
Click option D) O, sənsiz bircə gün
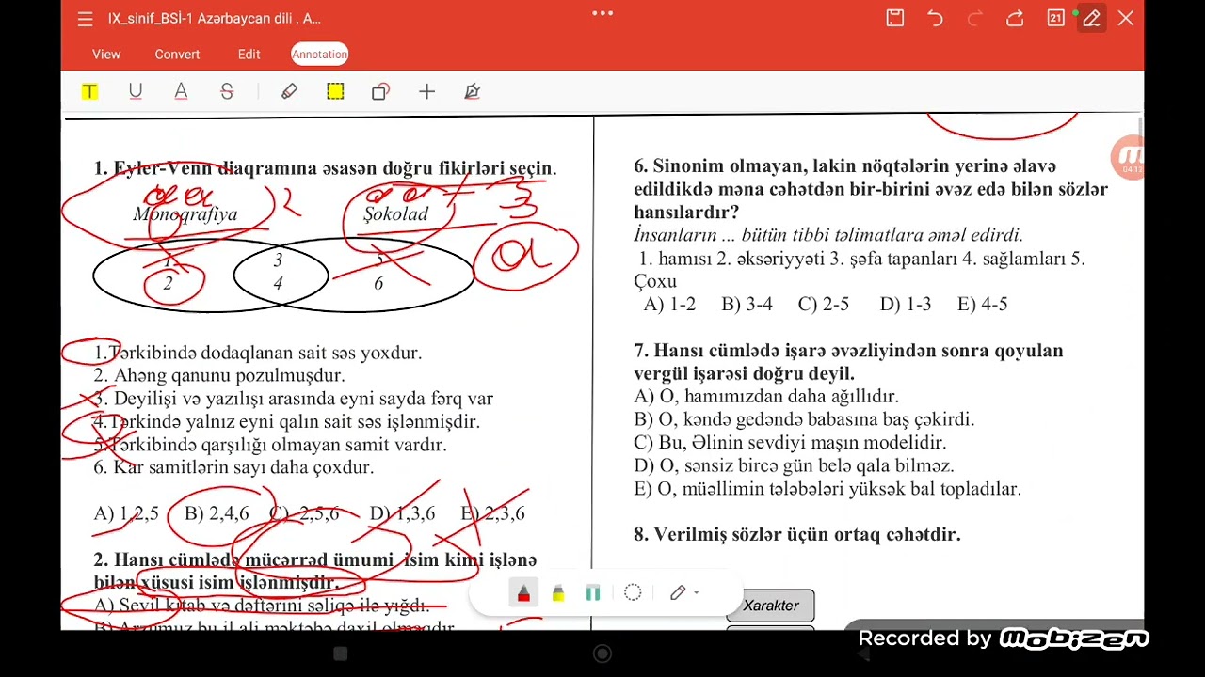(x=794, y=465)
